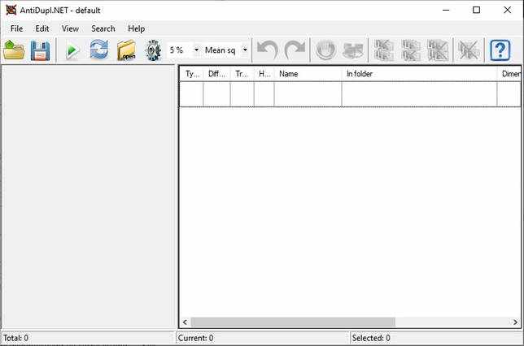
Task: Click the Selected: 0 status text
Action: (371, 338)
